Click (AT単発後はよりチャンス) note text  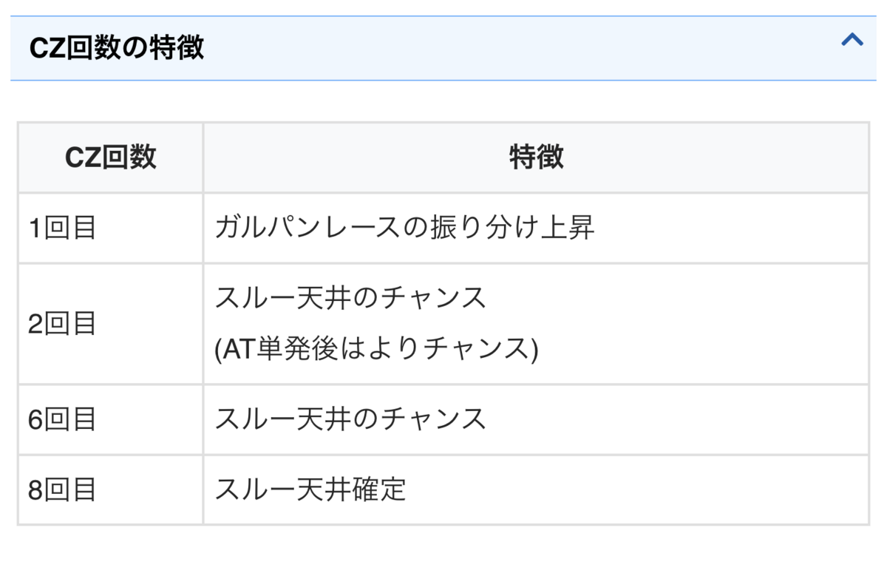pos(376,349)
